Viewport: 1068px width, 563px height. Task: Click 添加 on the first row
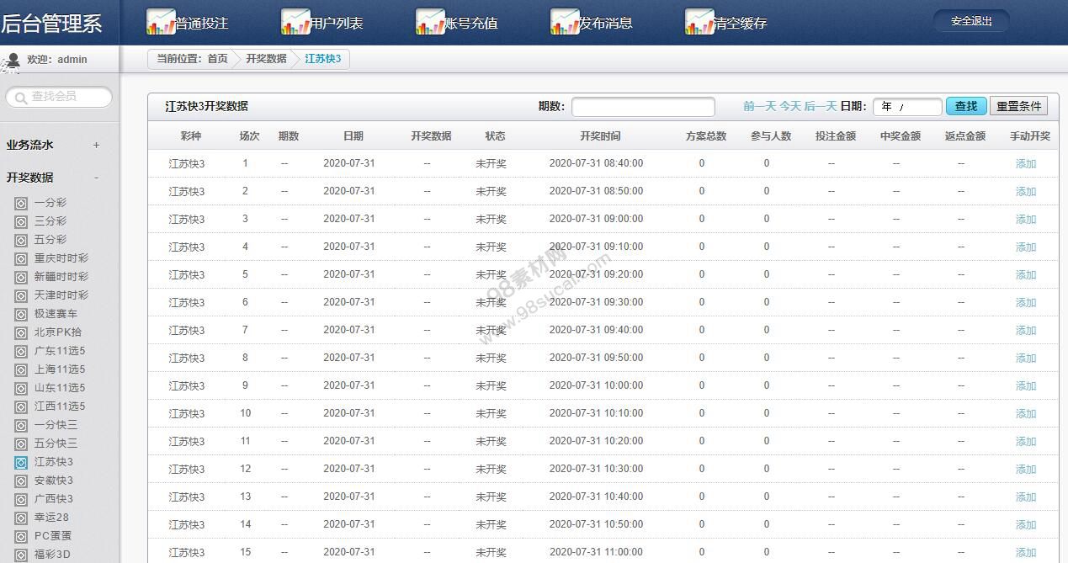pyautogui.click(x=1026, y=163)
